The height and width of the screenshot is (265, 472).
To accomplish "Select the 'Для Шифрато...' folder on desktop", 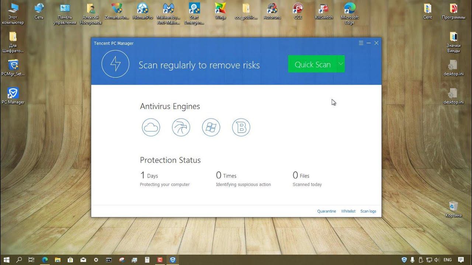I will click(x=13, y=42).
